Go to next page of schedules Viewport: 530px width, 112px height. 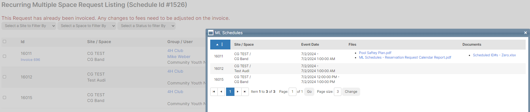[x=238, y=92]
